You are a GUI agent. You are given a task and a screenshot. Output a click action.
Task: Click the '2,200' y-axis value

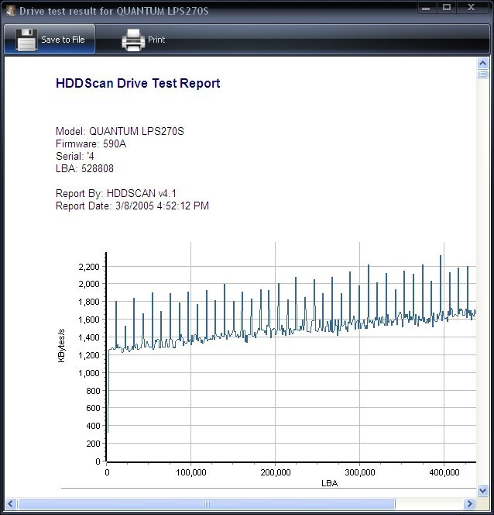(89, 267)
